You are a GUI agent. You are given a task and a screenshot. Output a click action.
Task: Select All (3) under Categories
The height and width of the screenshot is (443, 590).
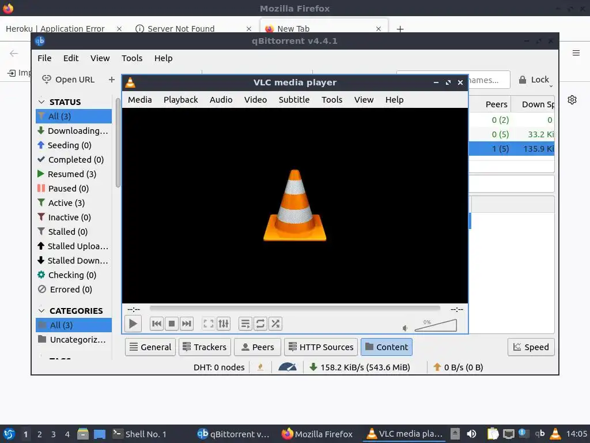[74, 325]
